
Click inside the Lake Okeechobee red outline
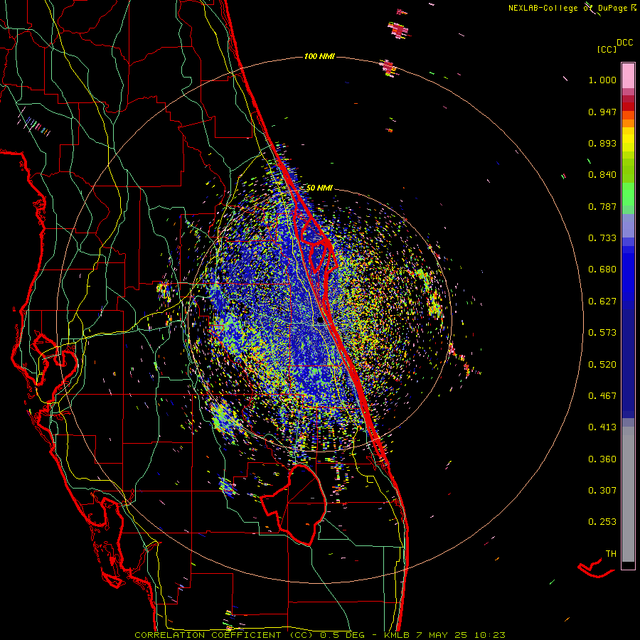coord(300,504)
